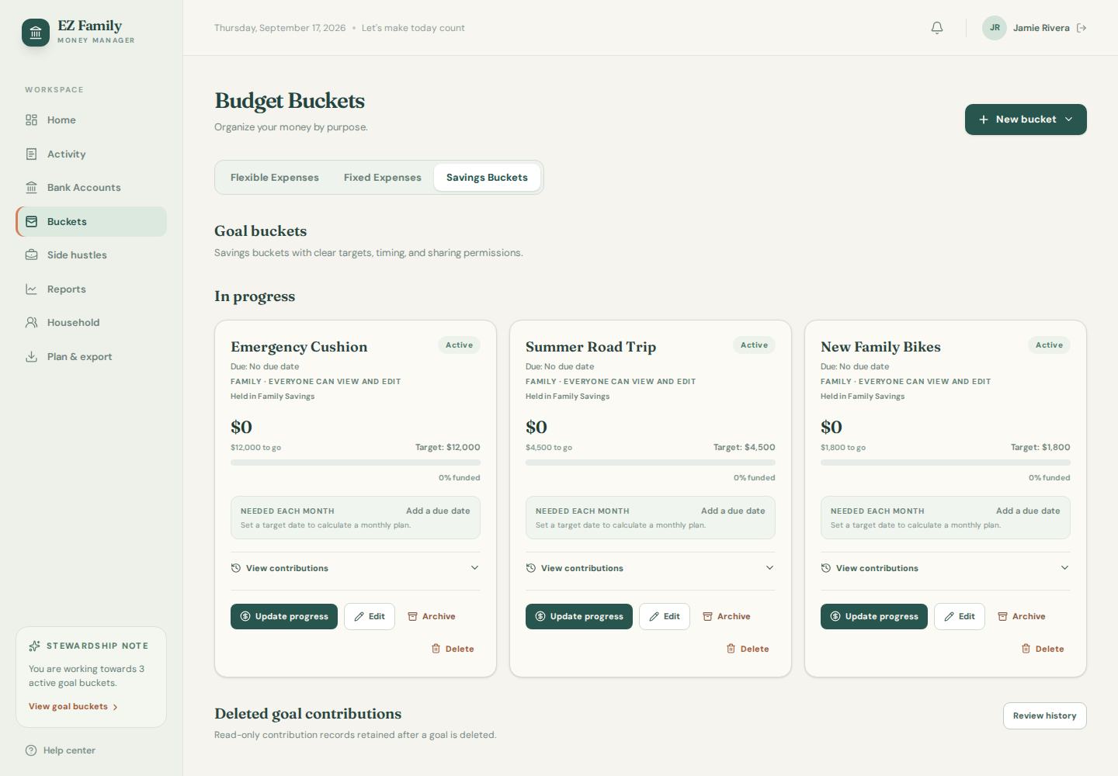Click '$4,500 to go' text
The width and height of the screenshot is (1118, 776).
[x=549, y=448]
